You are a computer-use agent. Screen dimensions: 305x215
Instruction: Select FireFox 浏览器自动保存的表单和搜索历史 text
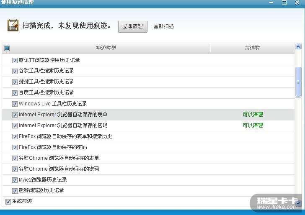(x=65, y=136)
